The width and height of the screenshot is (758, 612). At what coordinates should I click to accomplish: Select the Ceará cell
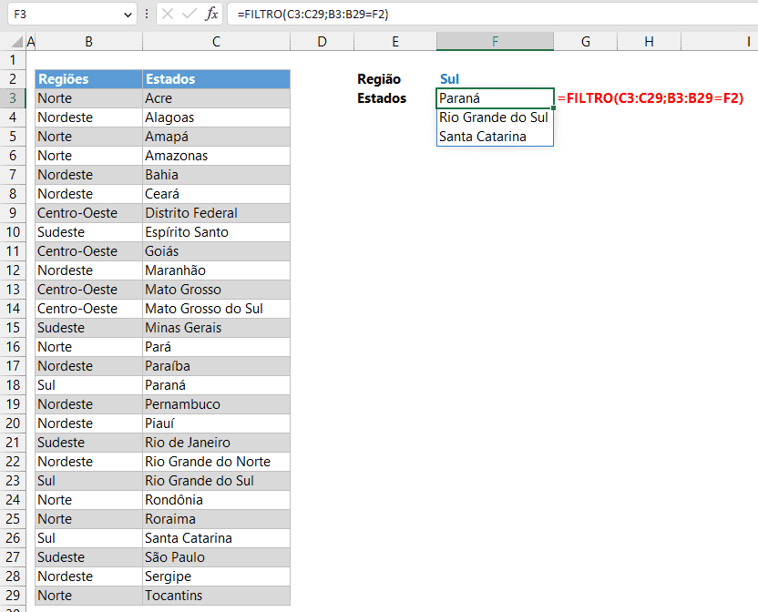[216, 194]
